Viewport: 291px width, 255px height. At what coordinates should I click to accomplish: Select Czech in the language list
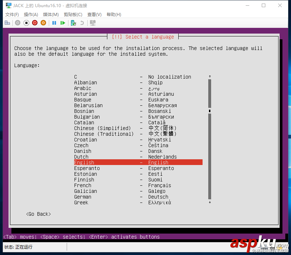point(138,145)
